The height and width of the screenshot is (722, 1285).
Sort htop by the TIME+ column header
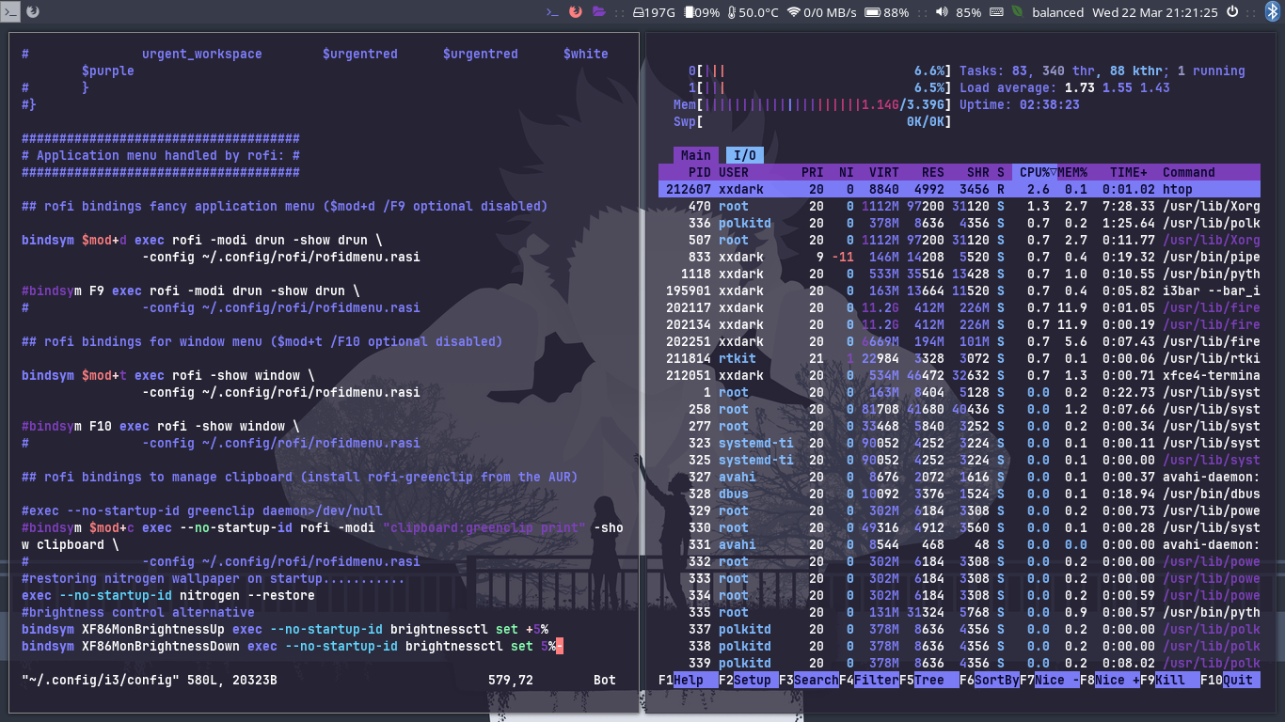1129,172
